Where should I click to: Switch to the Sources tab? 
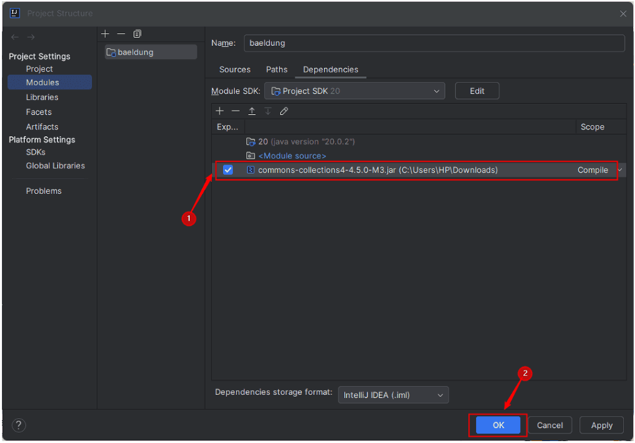(x=235, y=70)
